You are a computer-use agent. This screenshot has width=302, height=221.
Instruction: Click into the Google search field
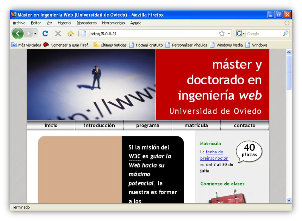tap(264, 34)
